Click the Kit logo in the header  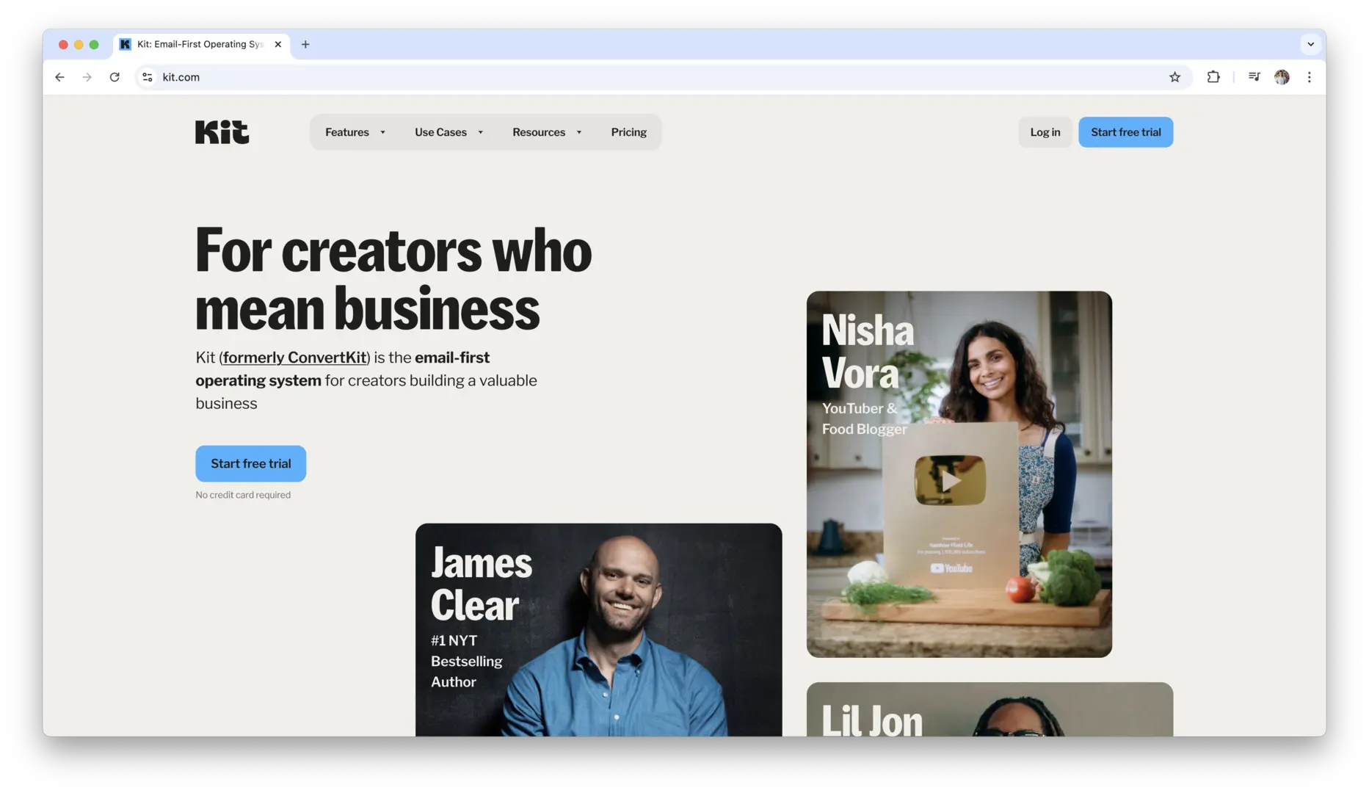point(222,132)
